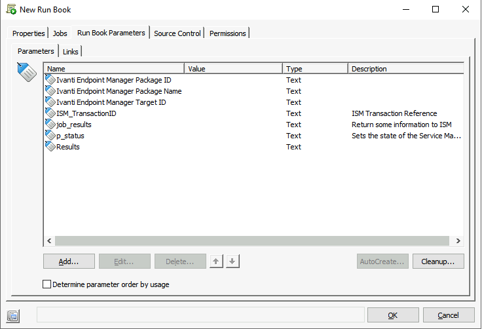Sort by the Name column header

pyautogui.click(x=114, y=69)
